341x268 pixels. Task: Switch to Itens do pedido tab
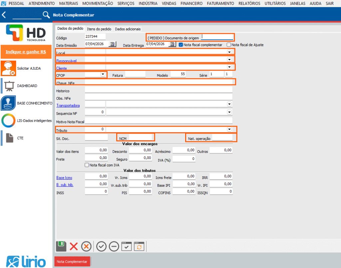click(99, 29)
